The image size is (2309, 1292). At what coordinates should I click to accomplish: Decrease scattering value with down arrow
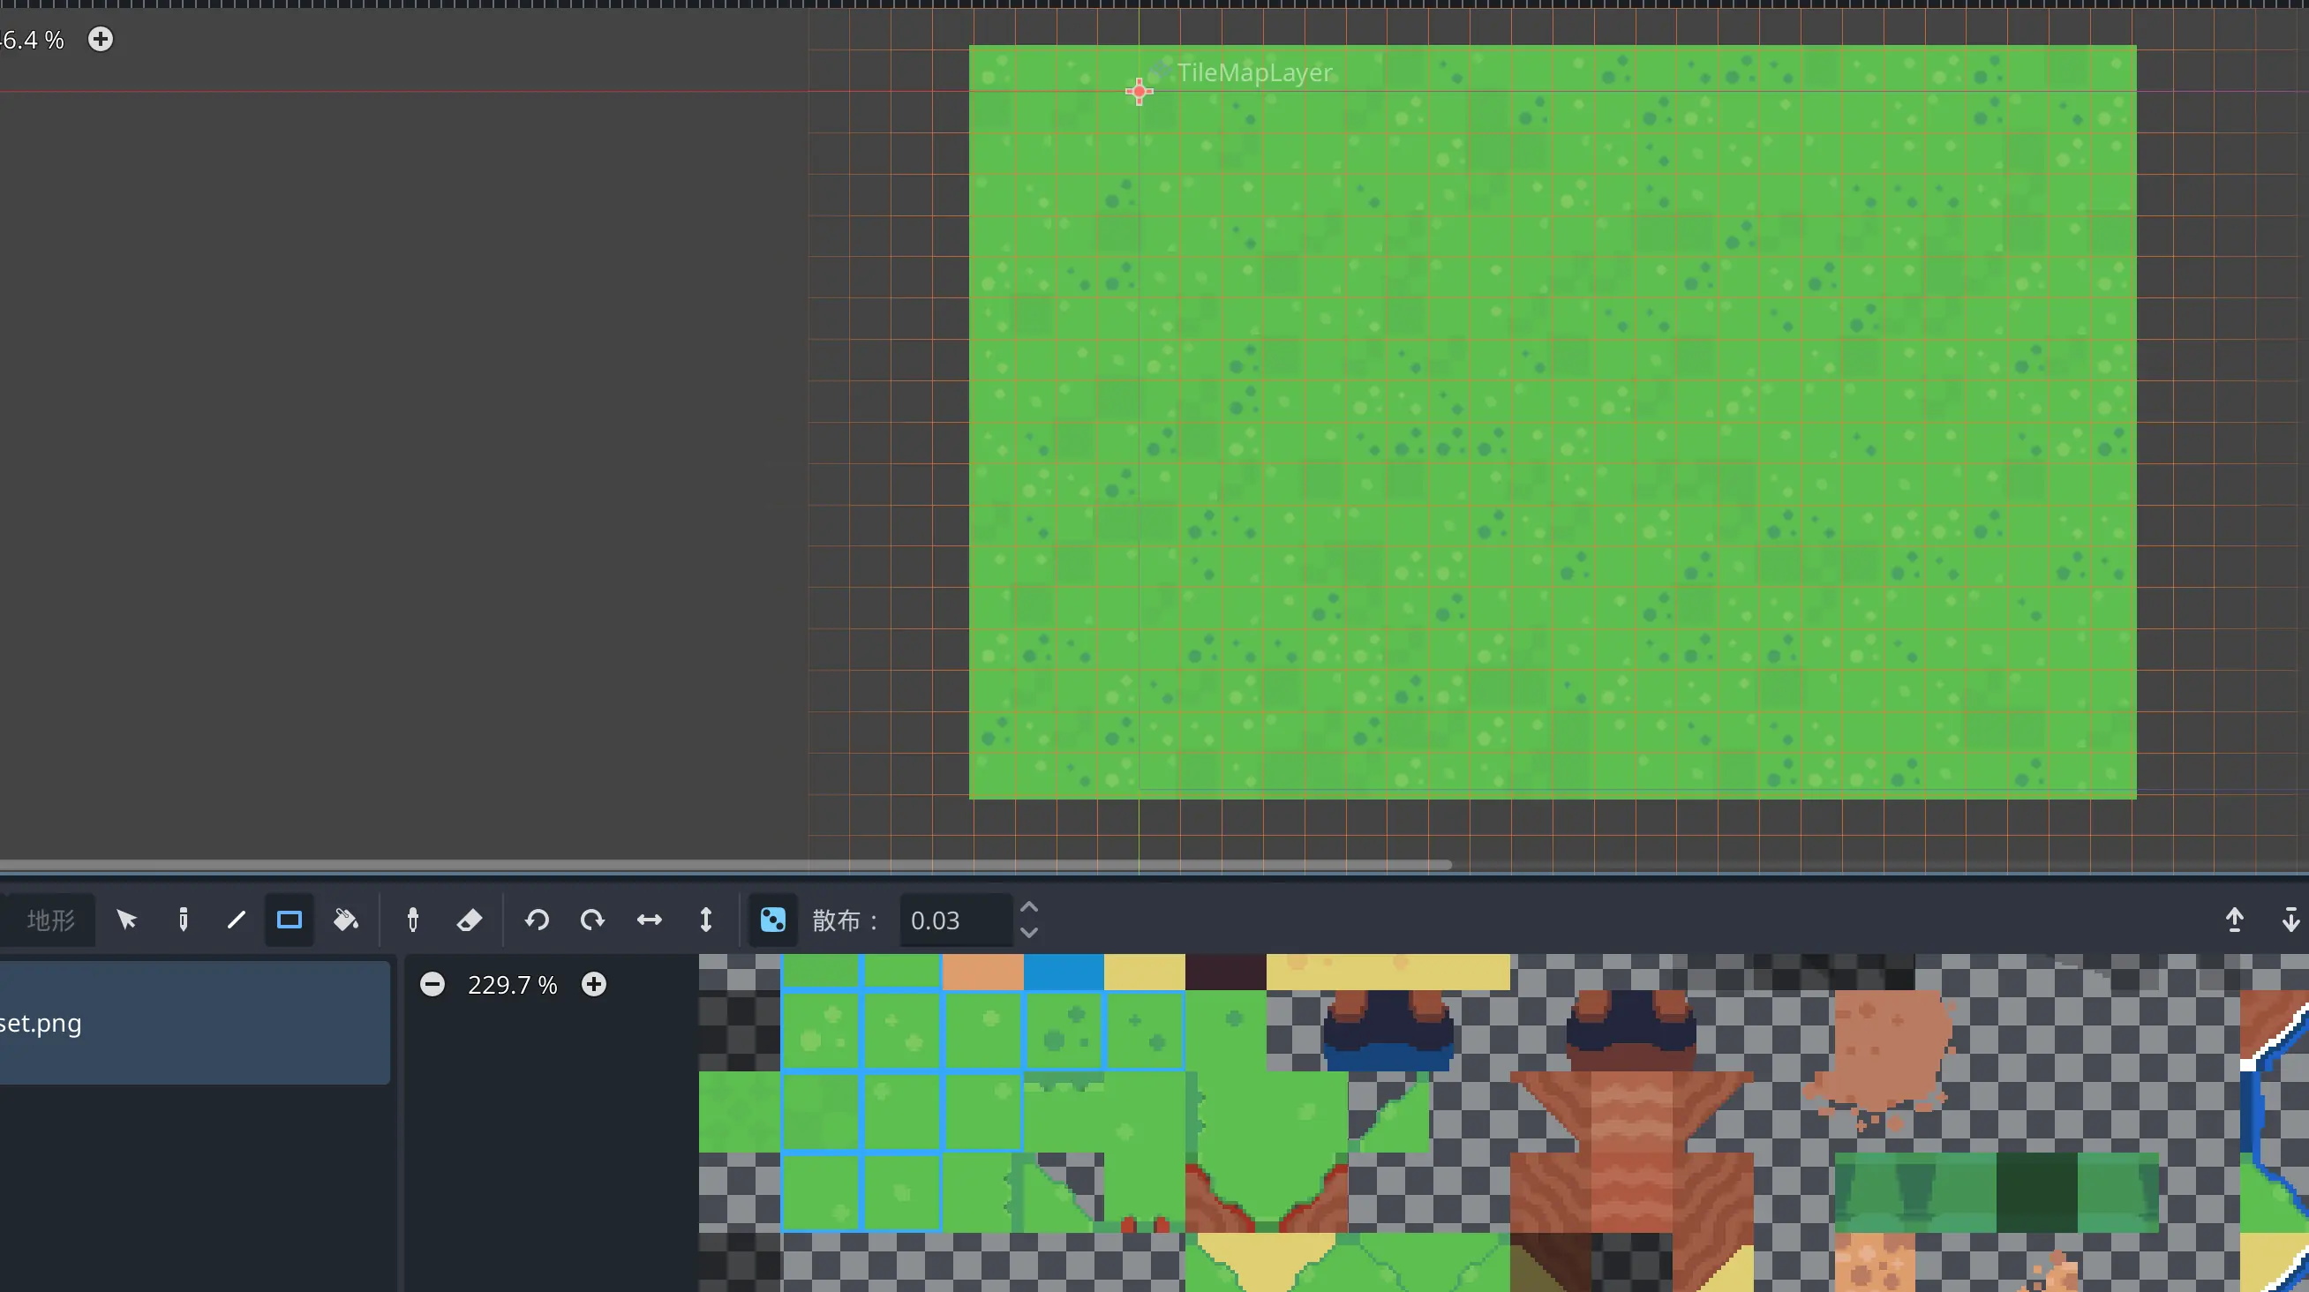click(x=1029, y=933)
